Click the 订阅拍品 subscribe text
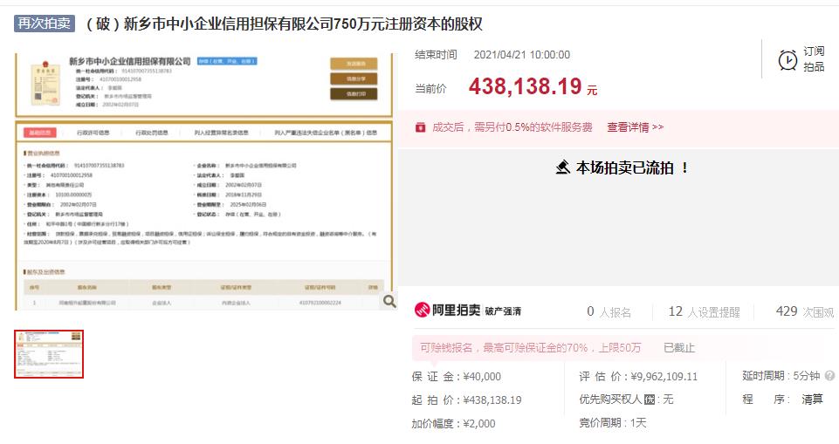The image size is (839, 444). pyautogui.click(x=814, y=59)
